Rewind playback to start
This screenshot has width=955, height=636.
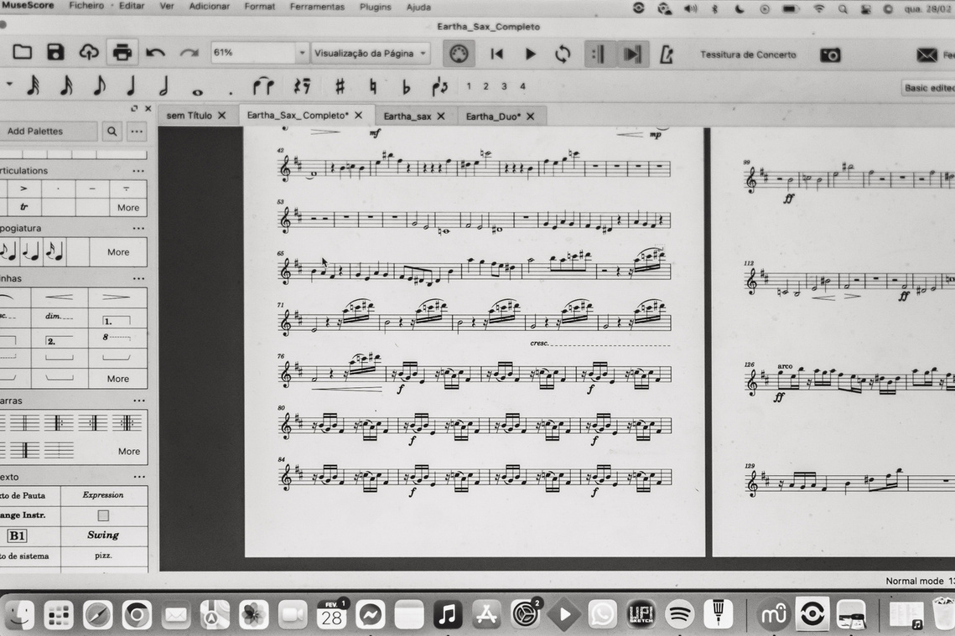click(497, 54)
